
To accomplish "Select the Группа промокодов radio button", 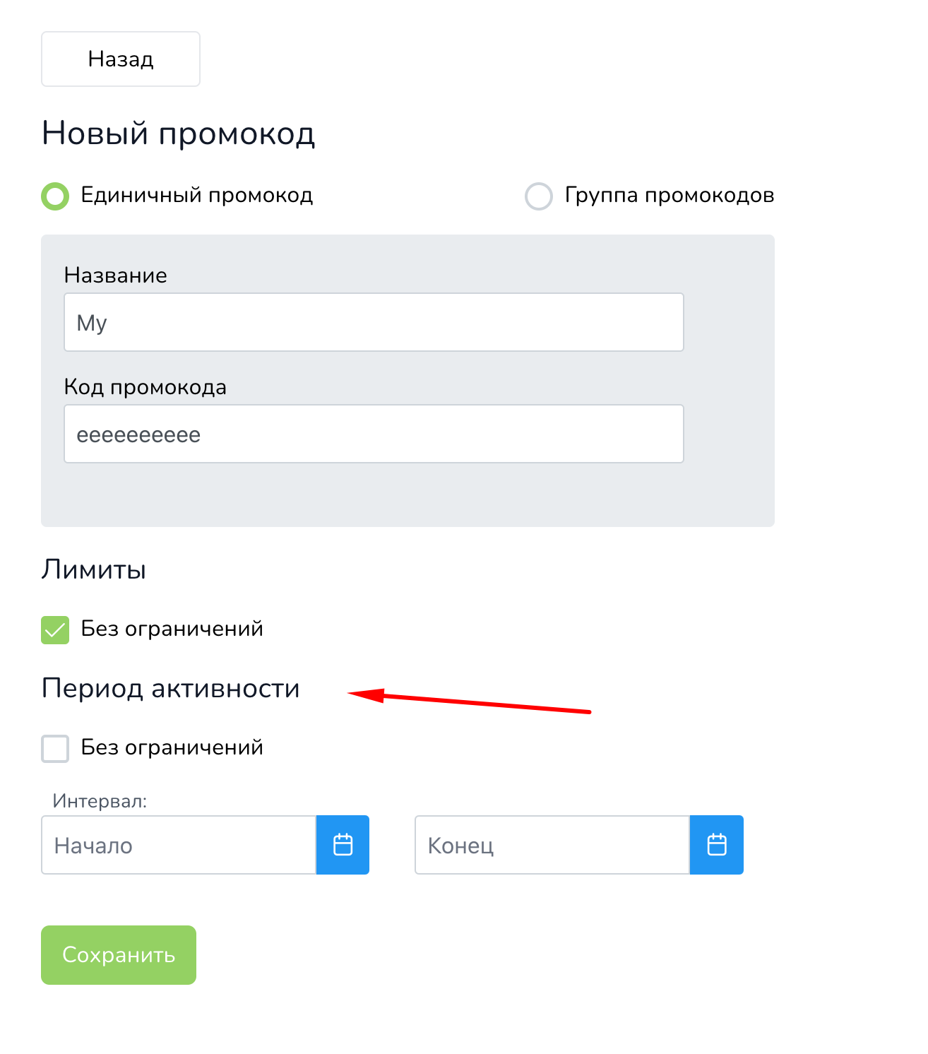I will pyautogui.click(x=538, y=196).
